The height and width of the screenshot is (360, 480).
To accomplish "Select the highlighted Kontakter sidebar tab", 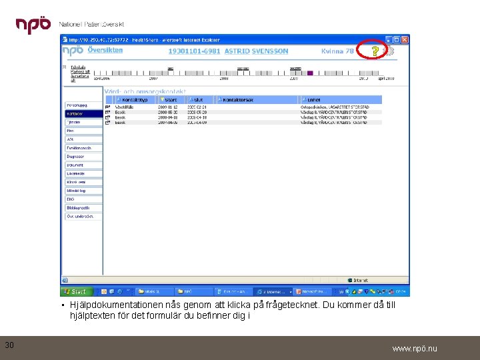I will [83, 113].
